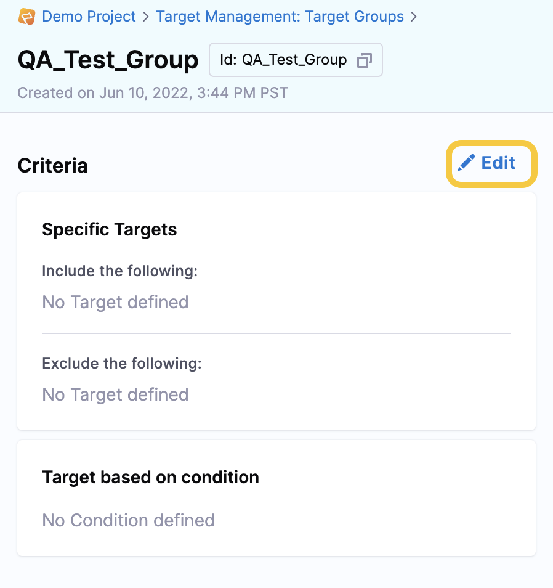Click the Target based on condition heading
This screenshot has height=588, width=553.
(150, 476)
